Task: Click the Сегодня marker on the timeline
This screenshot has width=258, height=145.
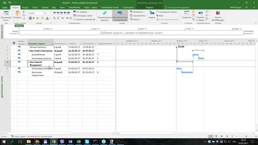Action: coord(19,26)
